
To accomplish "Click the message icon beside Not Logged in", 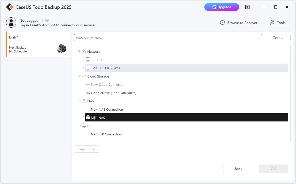I will (47, 20).
